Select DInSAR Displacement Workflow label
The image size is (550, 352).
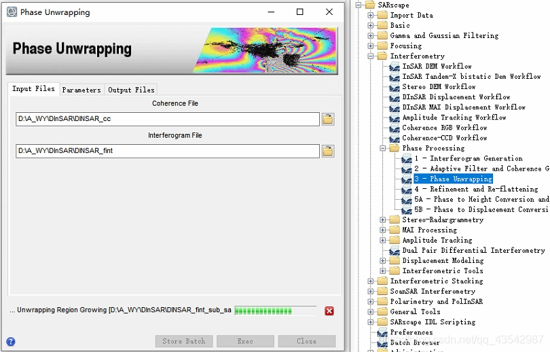pyautogui.click(x=456, y=97)
